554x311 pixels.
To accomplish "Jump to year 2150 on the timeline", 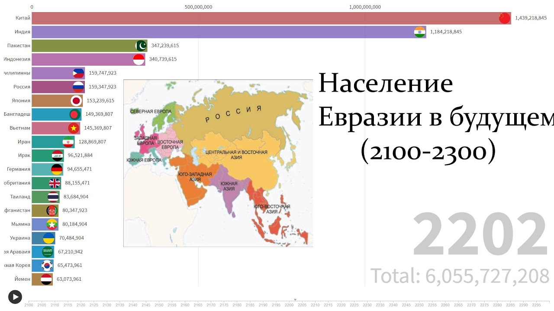I will [159, 305].
